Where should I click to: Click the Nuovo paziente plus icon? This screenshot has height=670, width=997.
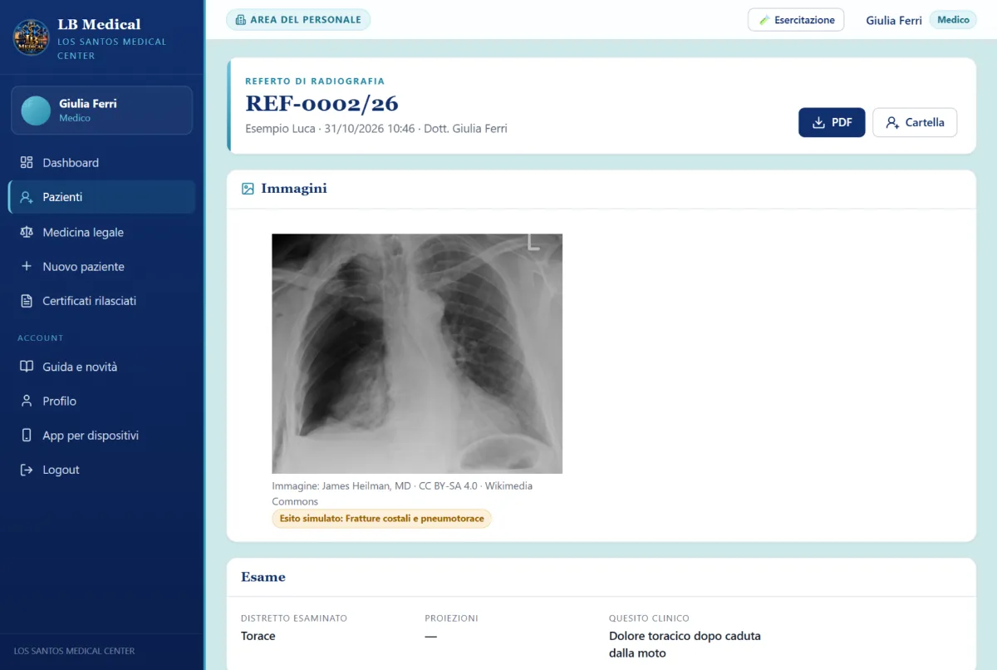click(x=27, y=266)
